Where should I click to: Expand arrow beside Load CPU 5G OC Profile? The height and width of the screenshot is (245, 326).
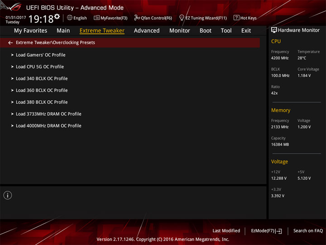pyautogui.click(x=12, y=67)
